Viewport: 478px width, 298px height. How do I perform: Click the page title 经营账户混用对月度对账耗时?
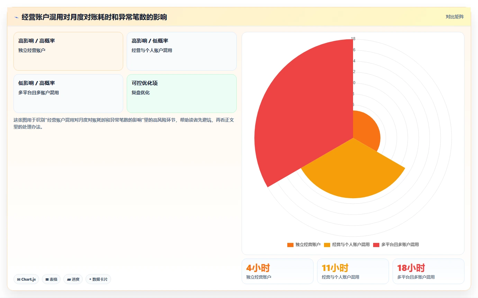pyautogui.click(x=94, y=17)
